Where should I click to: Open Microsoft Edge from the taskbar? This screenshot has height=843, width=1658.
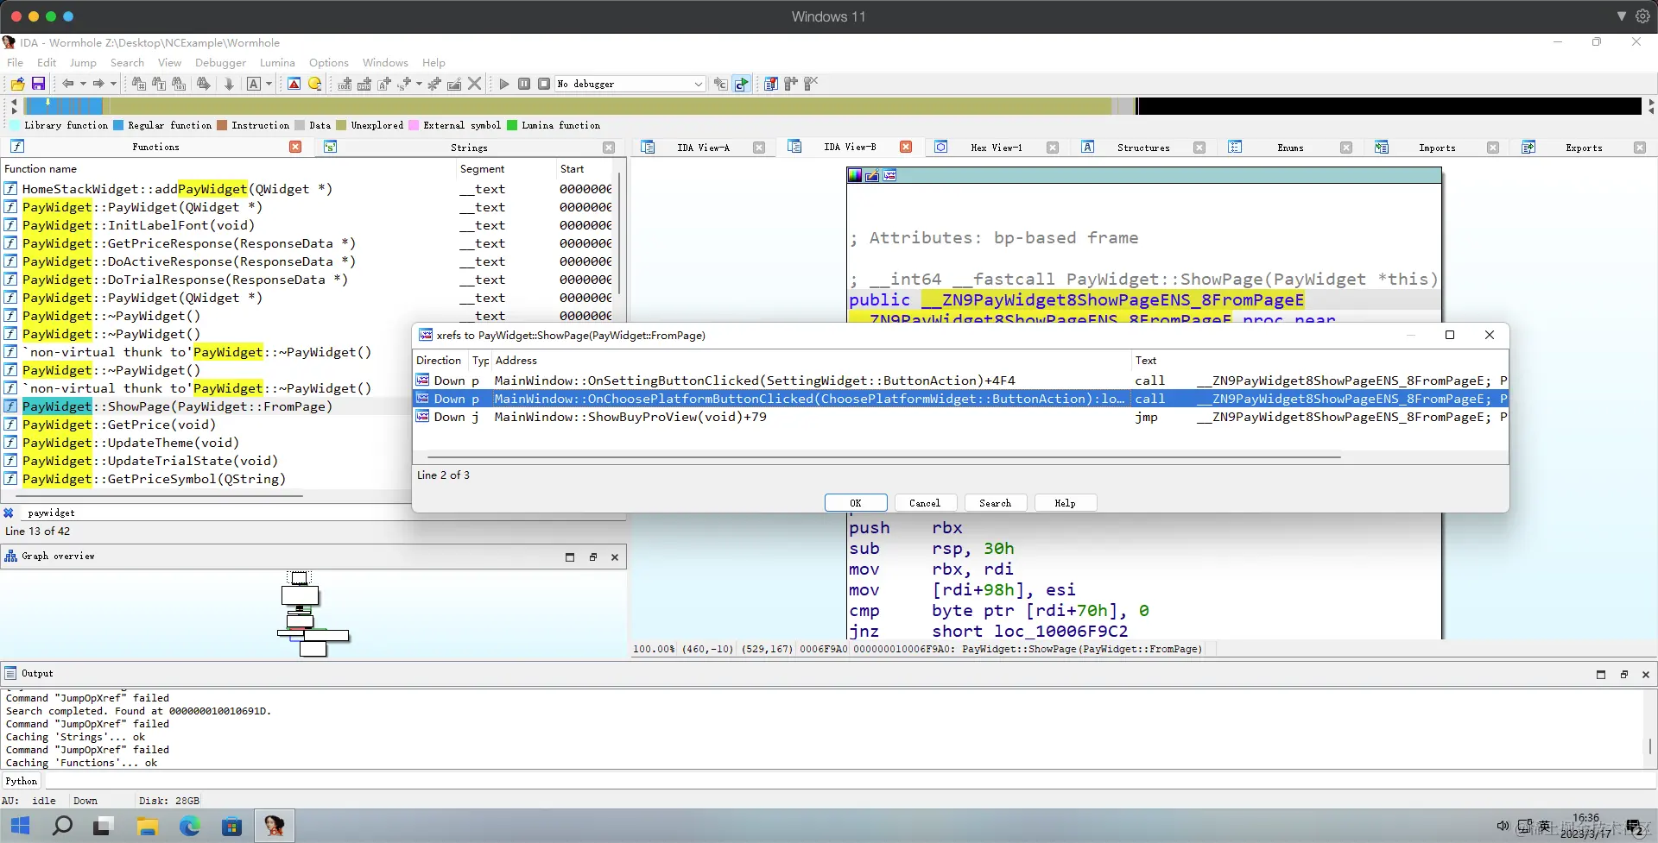190,826
